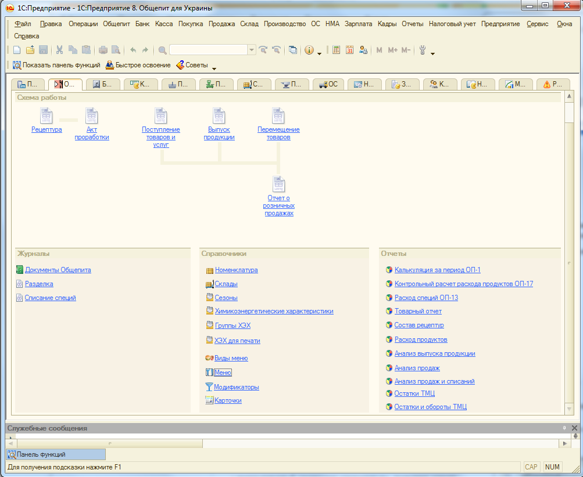The image size is (583, 477).
Task: Click scroll up arrow of function panel
Action: (569, 97)
